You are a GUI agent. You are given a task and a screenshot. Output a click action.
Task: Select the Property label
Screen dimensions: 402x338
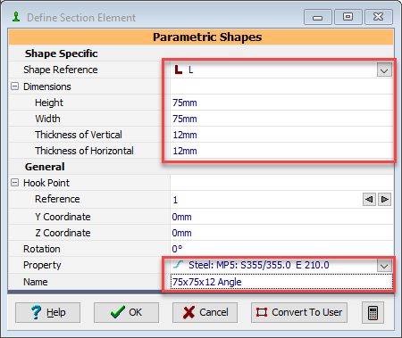pos(42,265)
